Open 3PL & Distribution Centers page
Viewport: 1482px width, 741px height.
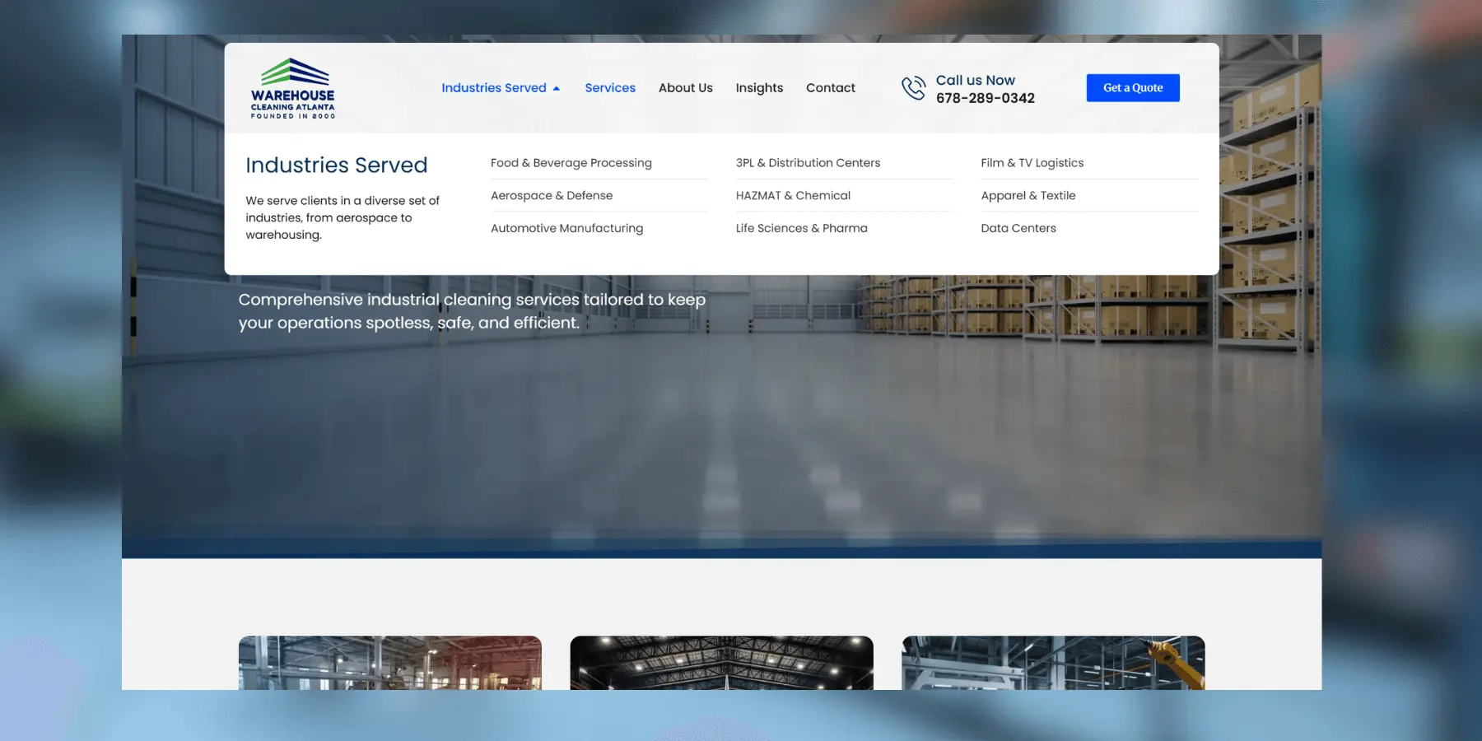pos(808,163)
